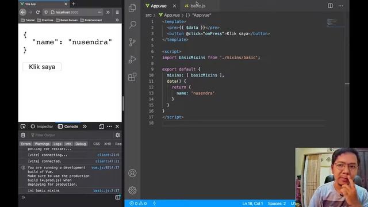Open the Search view in activity bar

(132, 25)
